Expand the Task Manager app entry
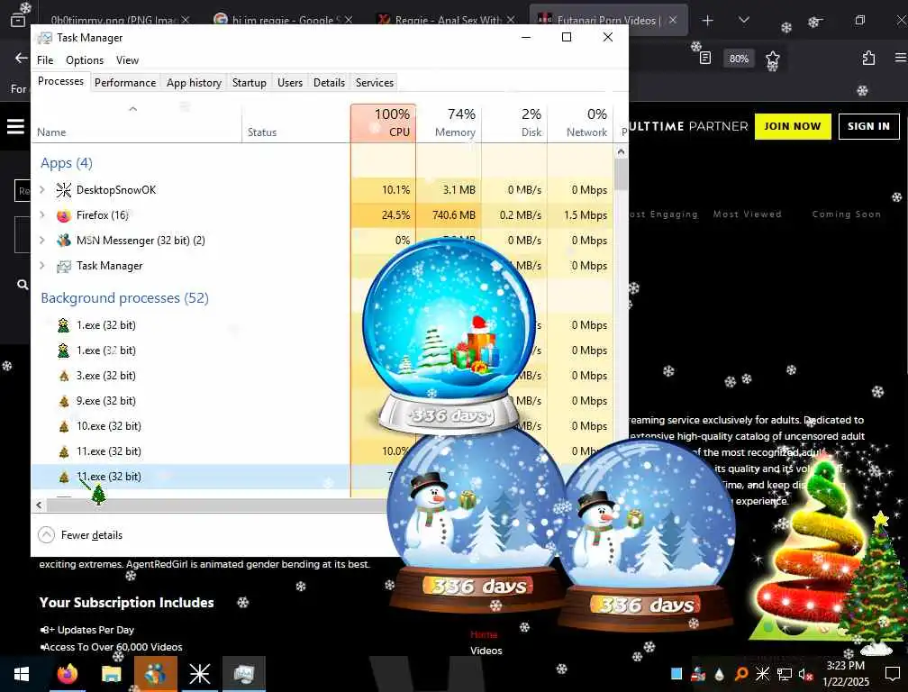The image size is (908, 692). click(x=41, y=265)
